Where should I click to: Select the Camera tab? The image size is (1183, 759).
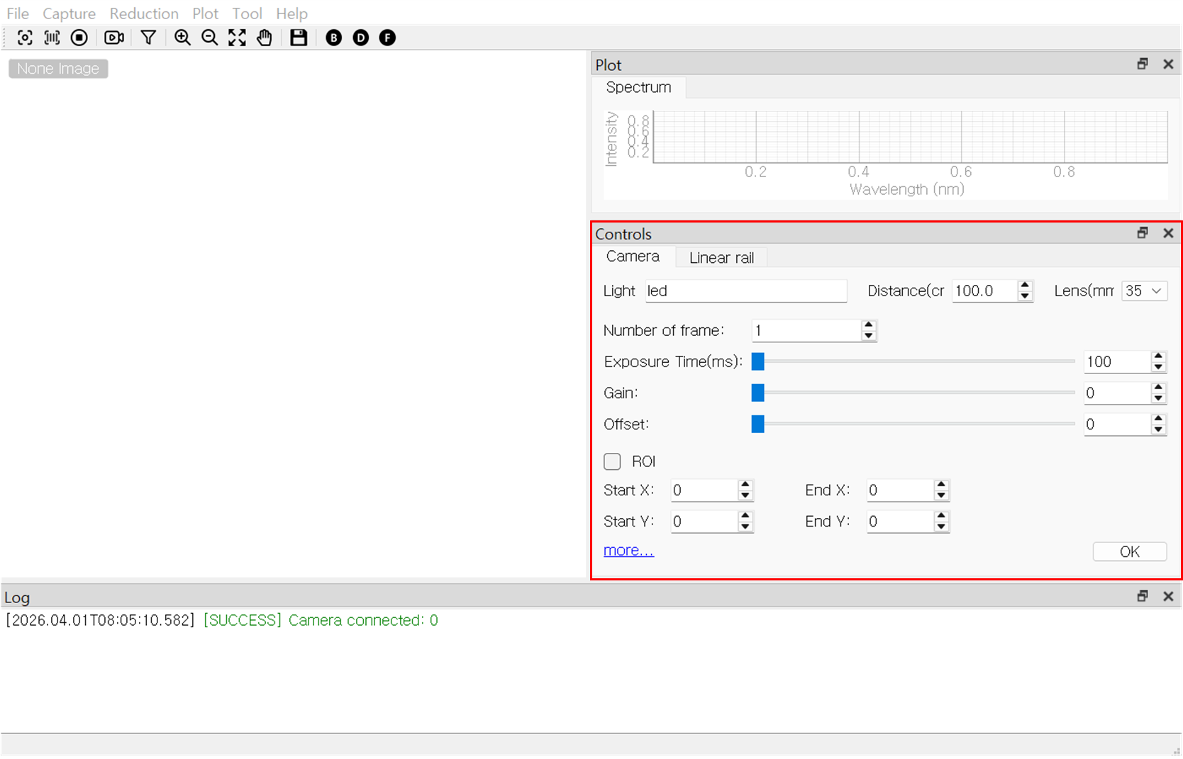click(633, 257)
